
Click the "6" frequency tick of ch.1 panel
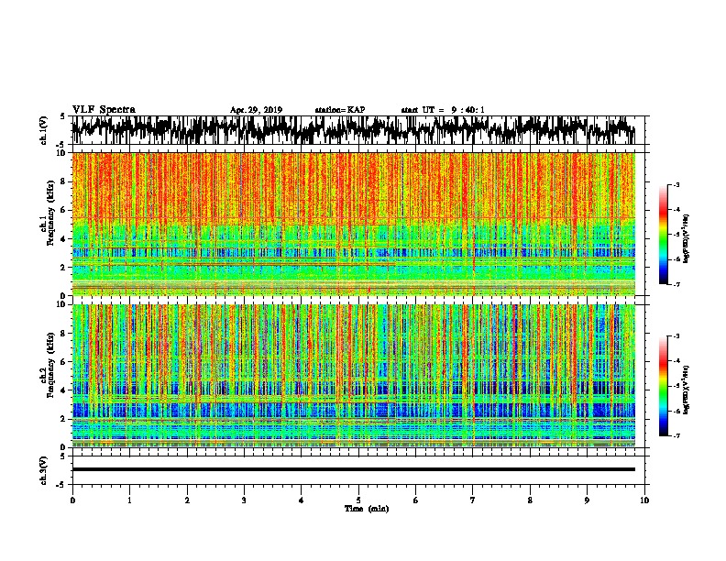pyautogui.click(x=64, y=210)
